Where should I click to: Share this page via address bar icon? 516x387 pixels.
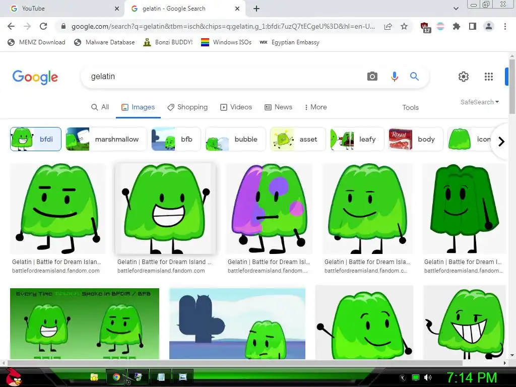pos(388,26)
